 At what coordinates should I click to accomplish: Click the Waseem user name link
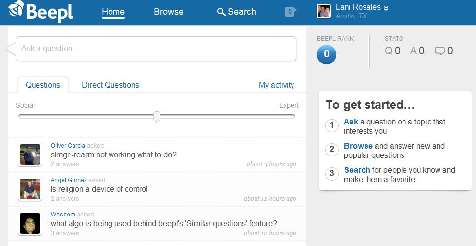(x=63, y=215)
